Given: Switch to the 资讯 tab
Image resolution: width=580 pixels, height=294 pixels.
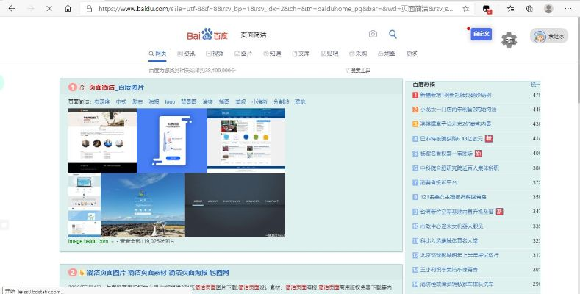Looking at the screenshot, I should coord(186,54).
